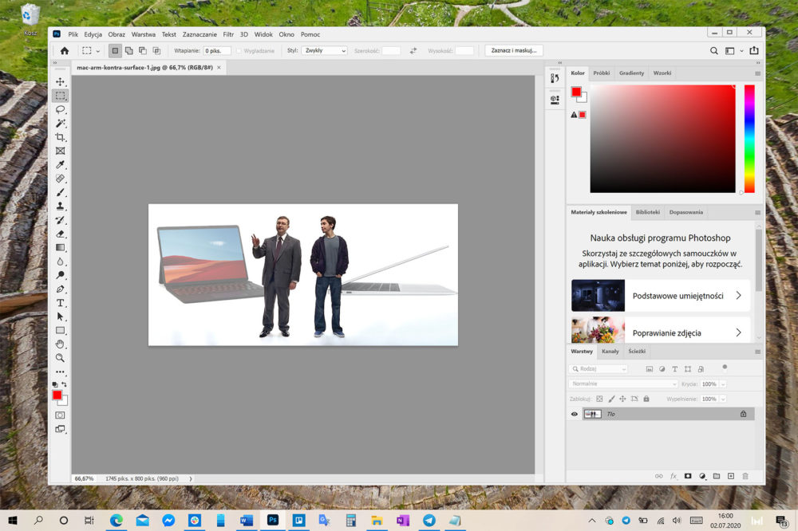Create a new layer
Image resolution: width=798 pixels, height=531 pixels.
(x=731, y=476)
